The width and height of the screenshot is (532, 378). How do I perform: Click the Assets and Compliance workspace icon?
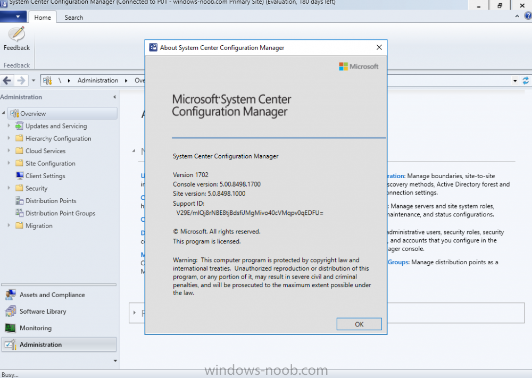[x=10, y=295]
